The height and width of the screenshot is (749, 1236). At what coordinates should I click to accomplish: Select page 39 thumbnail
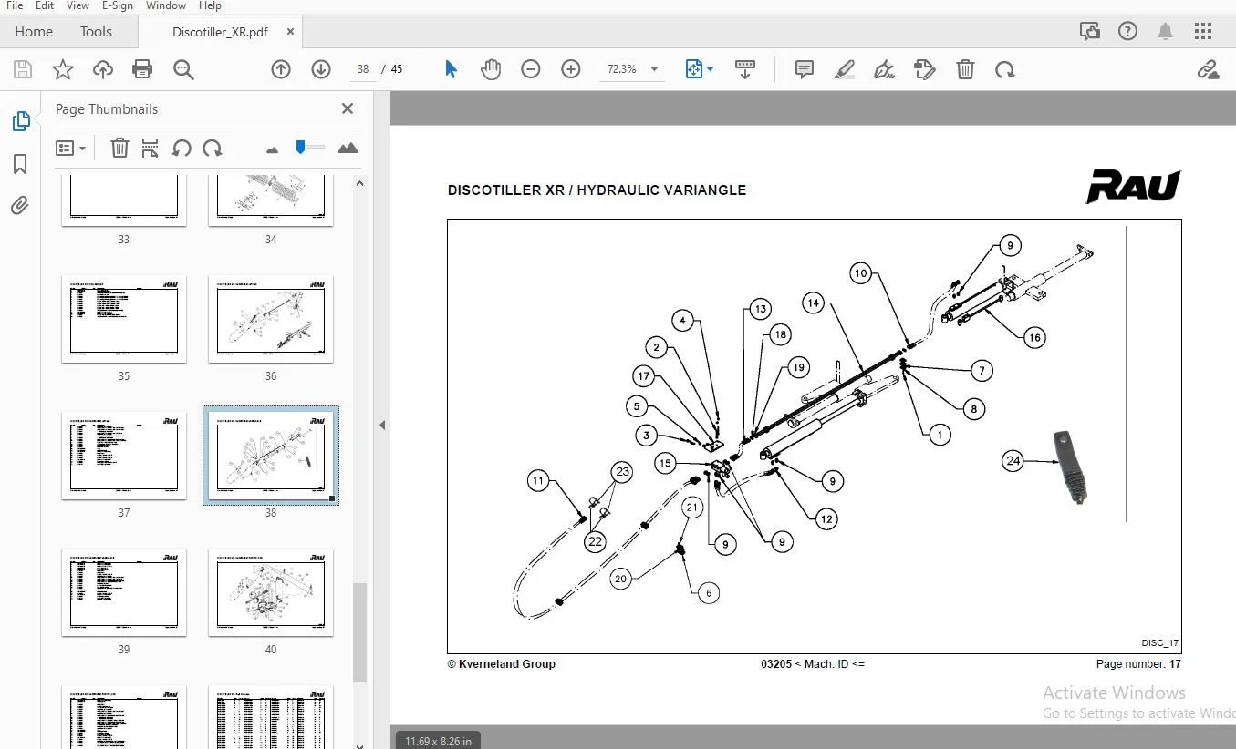[124, 592]
